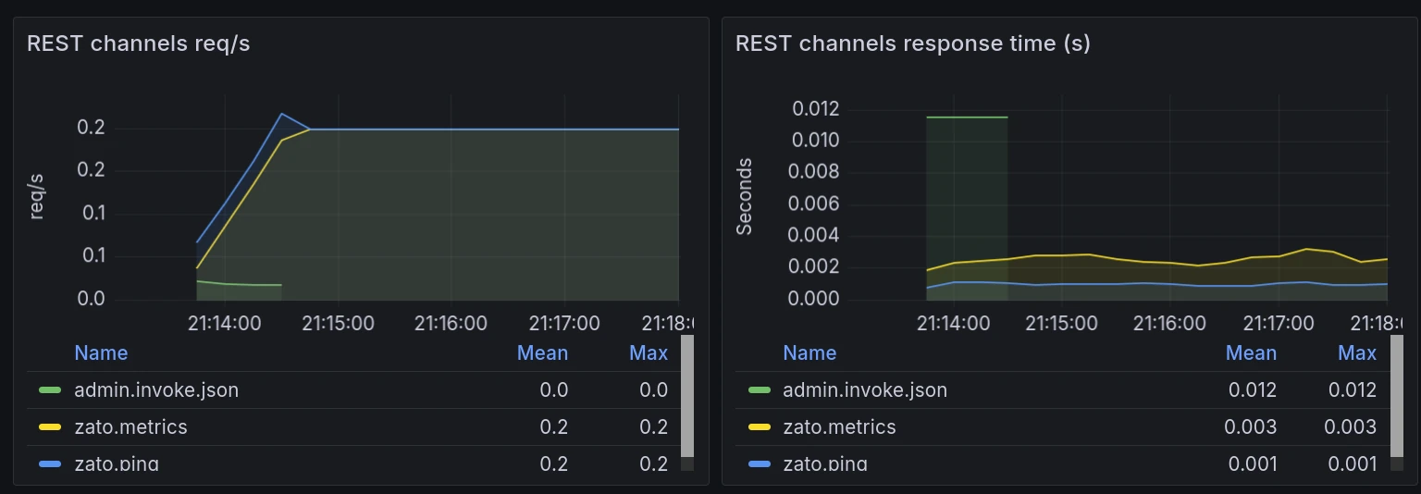Isolate zato.metrics in response time legend

(839, 427)
